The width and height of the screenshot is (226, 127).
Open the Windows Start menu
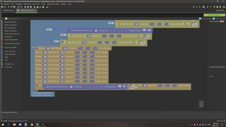[2, 125]
